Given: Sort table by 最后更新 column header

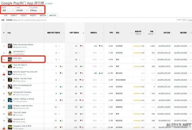Looking at the screenshot, I should [183, 33].
